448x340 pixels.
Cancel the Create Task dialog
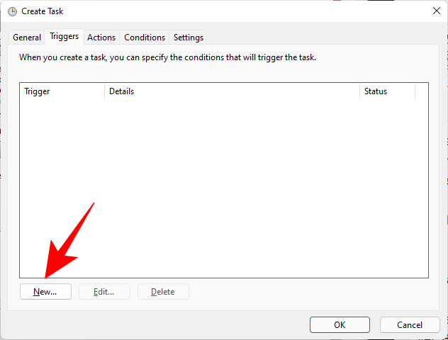coord(410,324)
